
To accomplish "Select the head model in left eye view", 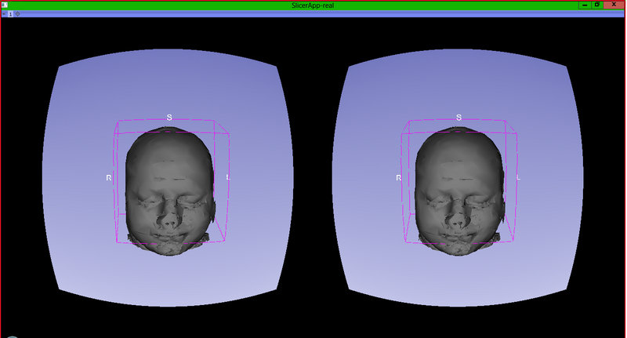I will pos(170,191).
